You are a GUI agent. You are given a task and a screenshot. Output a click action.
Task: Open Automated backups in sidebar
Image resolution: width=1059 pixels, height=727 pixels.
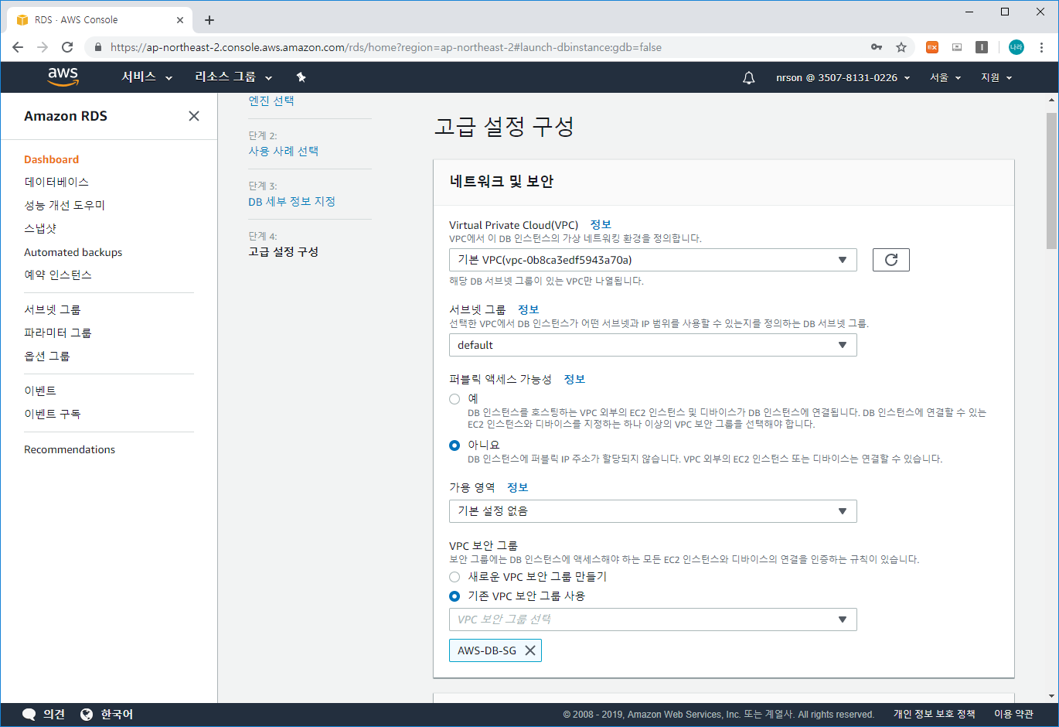[73, 252]
